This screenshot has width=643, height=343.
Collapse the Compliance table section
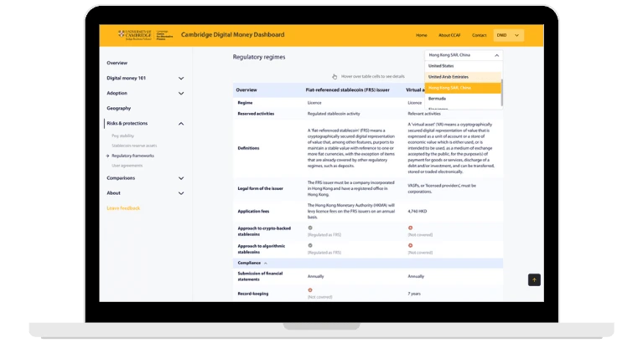[265, 264]
